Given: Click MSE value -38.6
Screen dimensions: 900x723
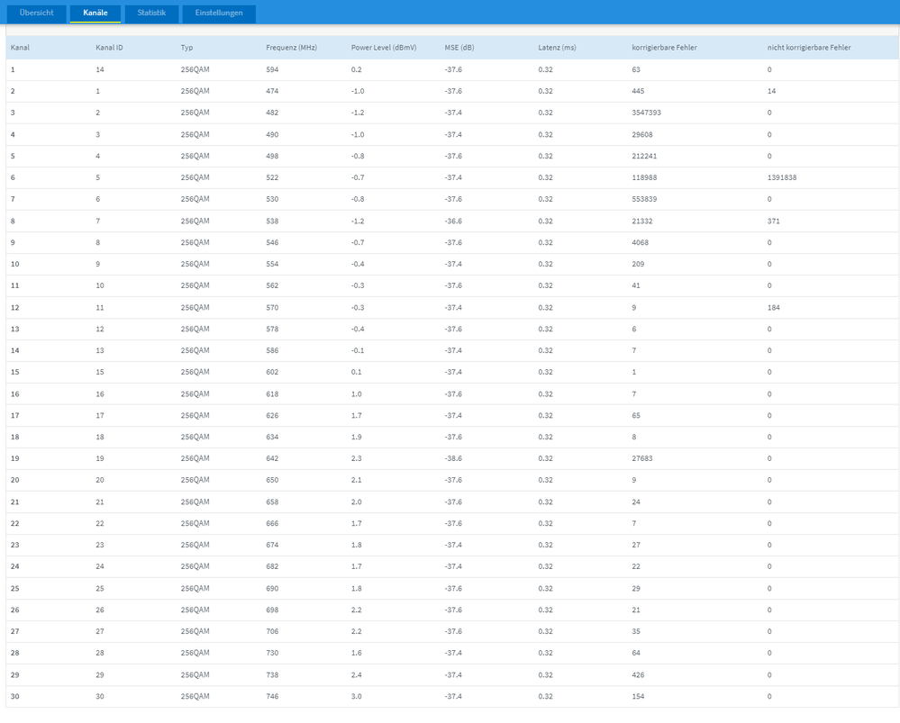Looking at the screenshot, I should pyautogui.click(x=453, y=458).
